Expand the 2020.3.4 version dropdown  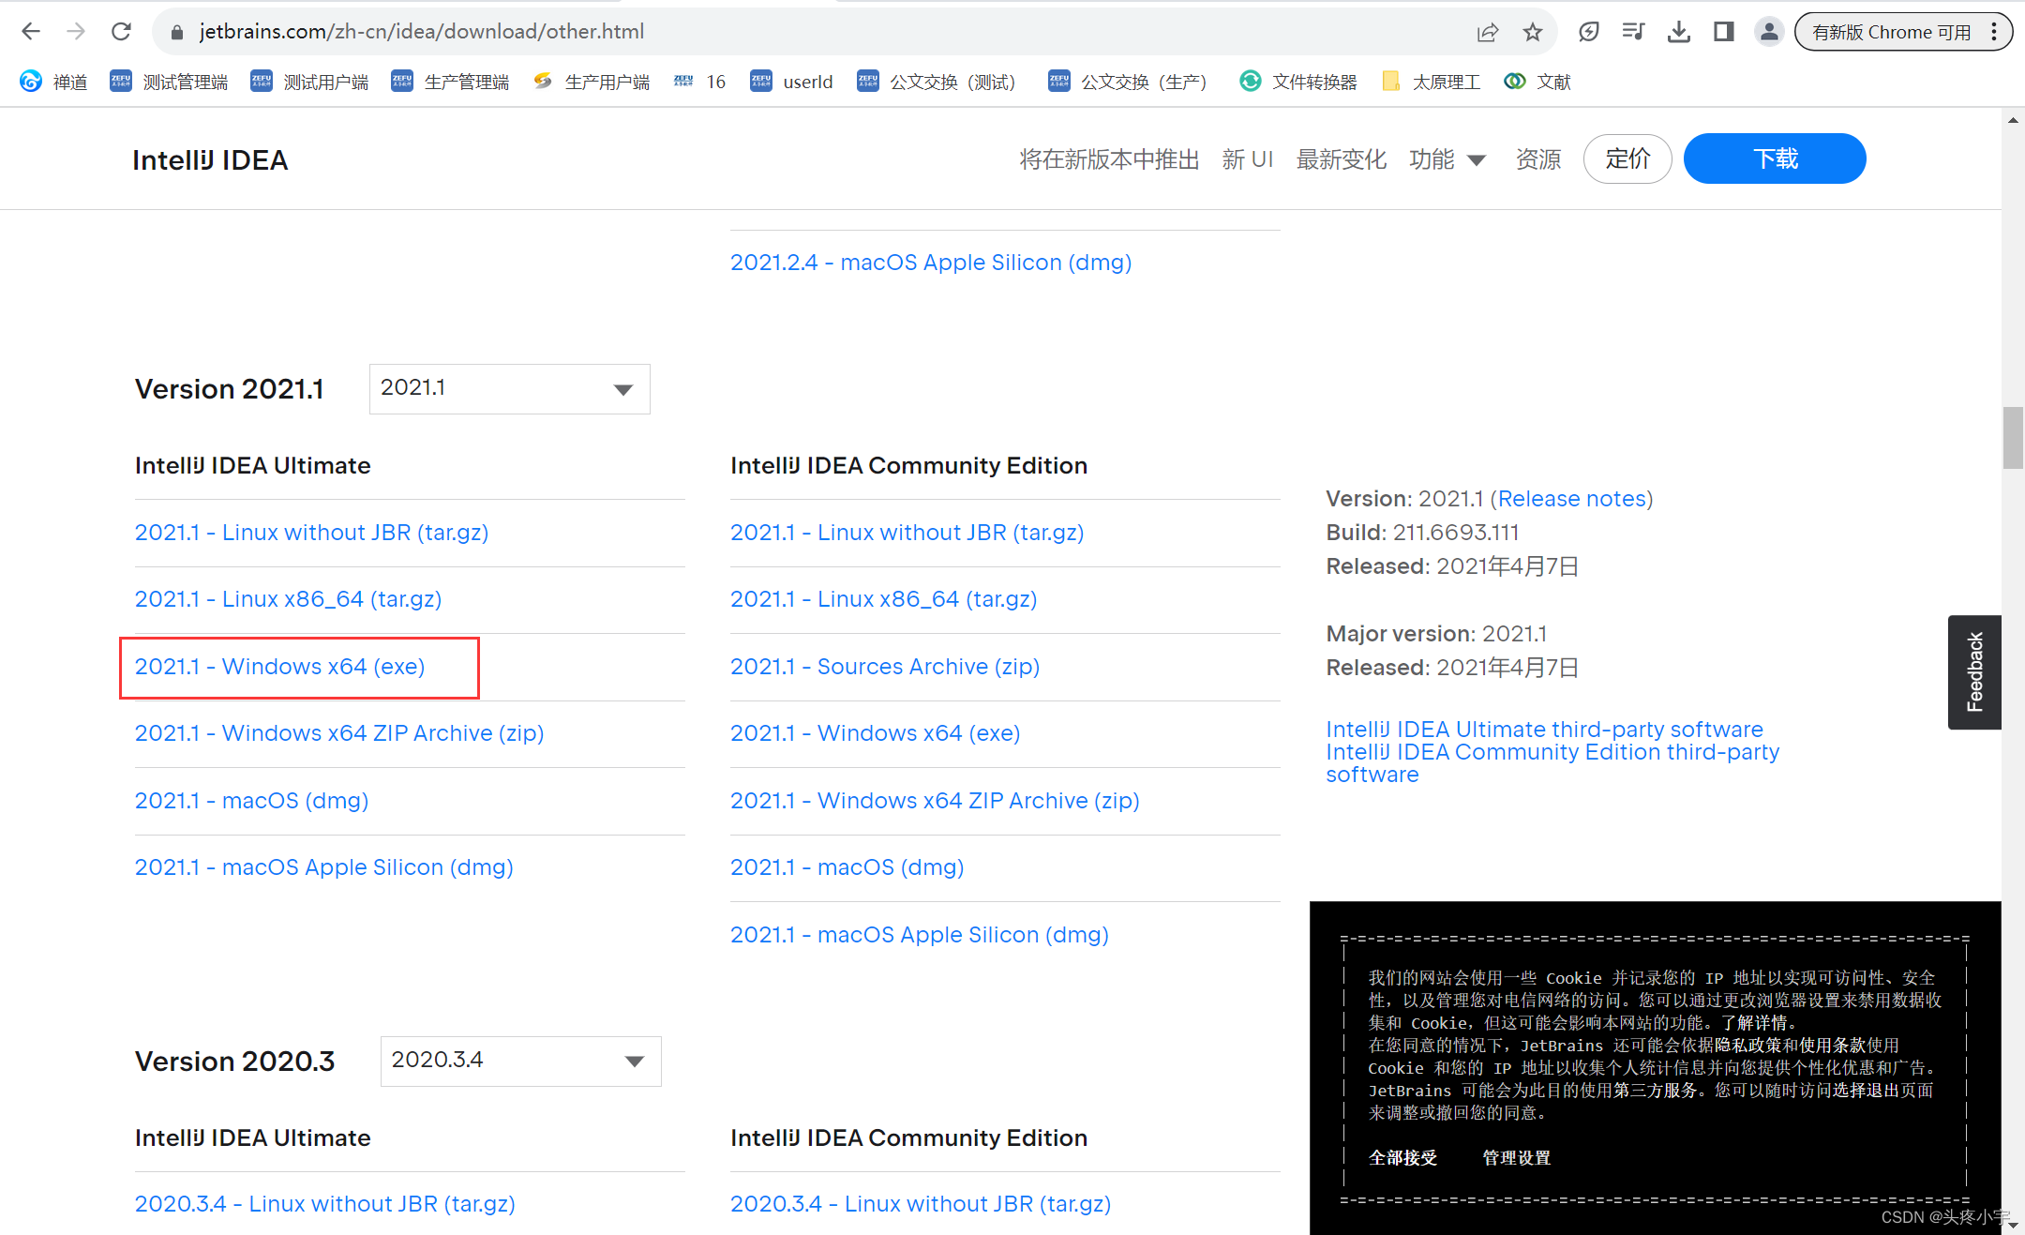(x=520, y=1061)
